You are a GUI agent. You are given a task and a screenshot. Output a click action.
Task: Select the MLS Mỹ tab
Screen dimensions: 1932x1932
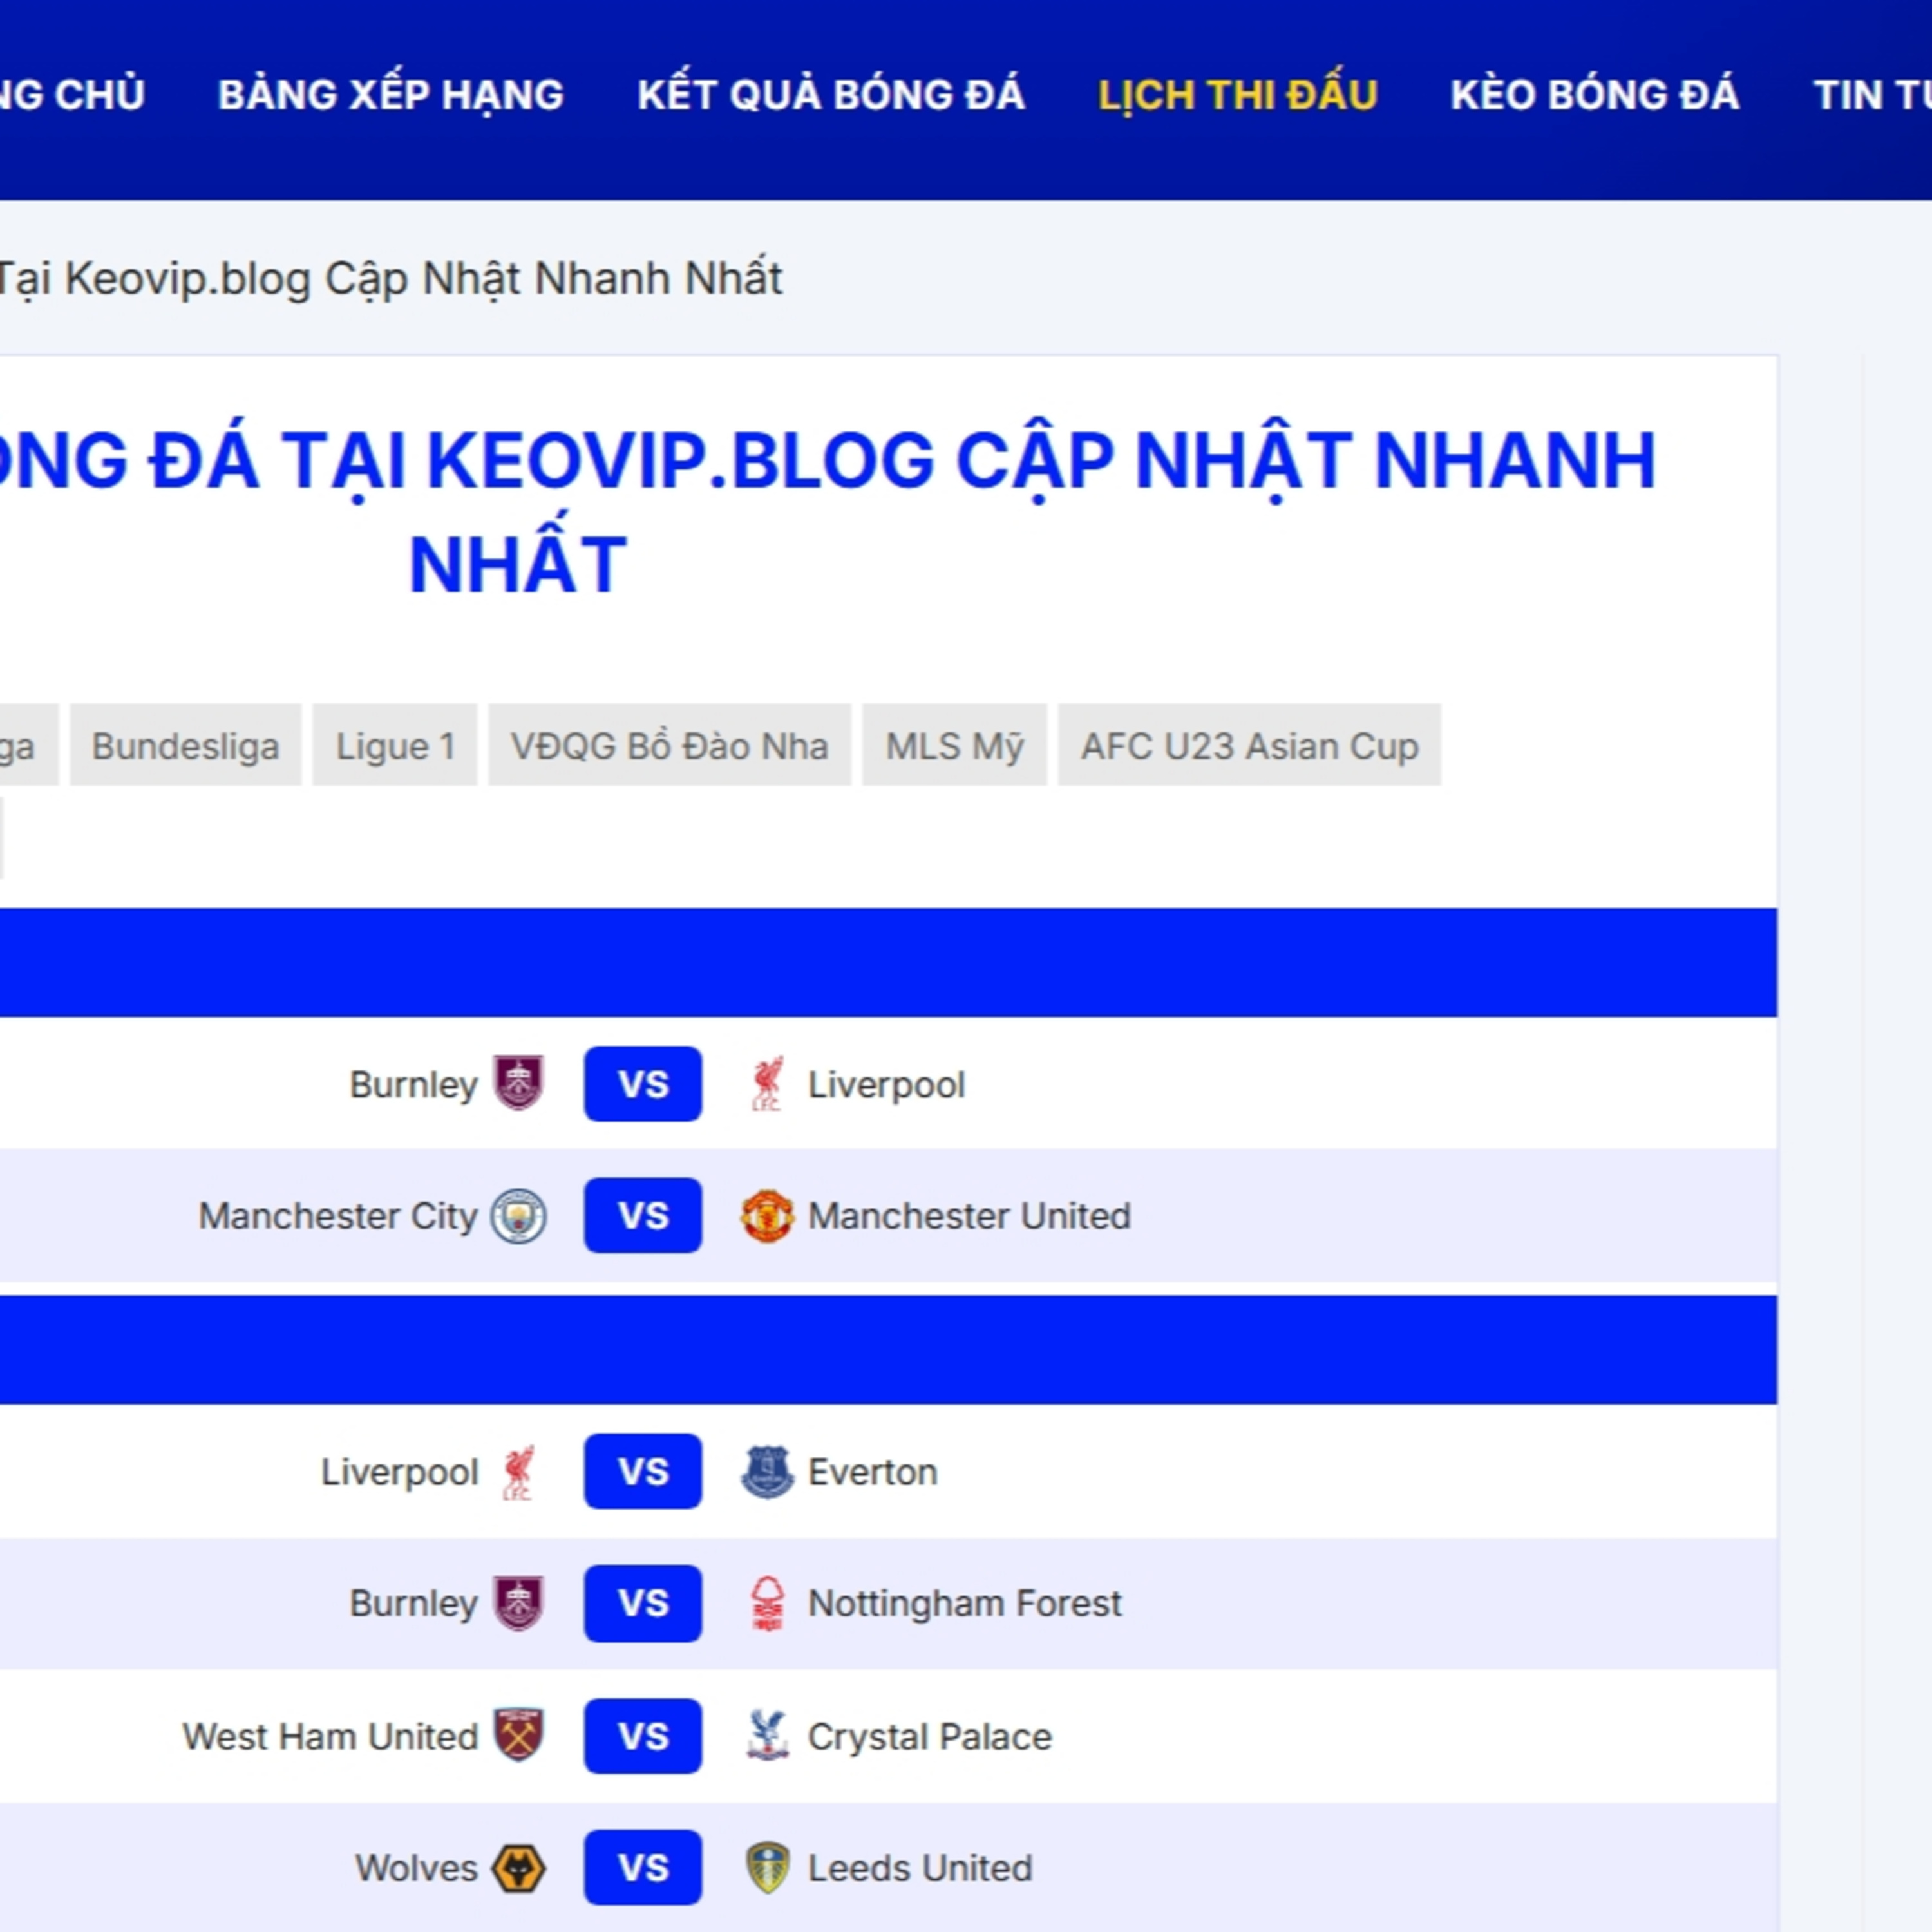coord(954,745)
